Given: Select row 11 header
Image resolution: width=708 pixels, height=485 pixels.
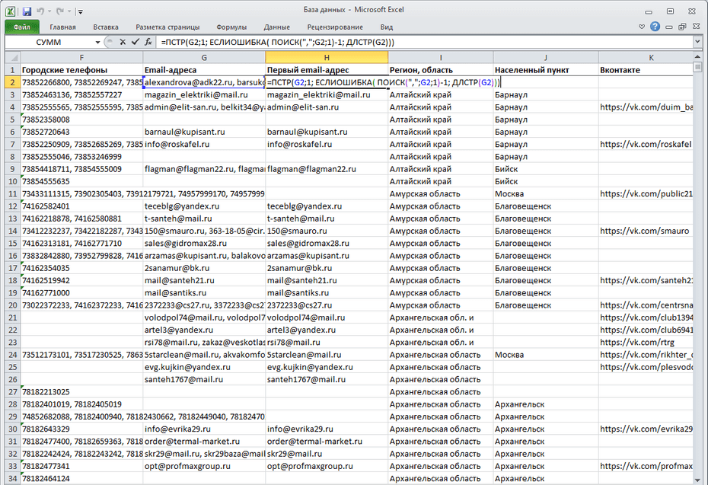Looking at the screenshot, I should (13, 193).
